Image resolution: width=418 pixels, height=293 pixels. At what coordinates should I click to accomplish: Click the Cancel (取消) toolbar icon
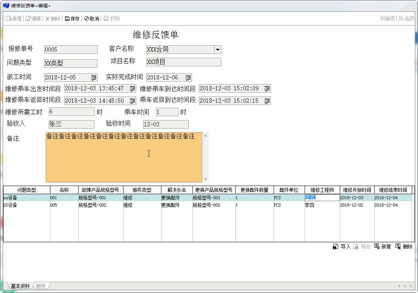(87, 19)
